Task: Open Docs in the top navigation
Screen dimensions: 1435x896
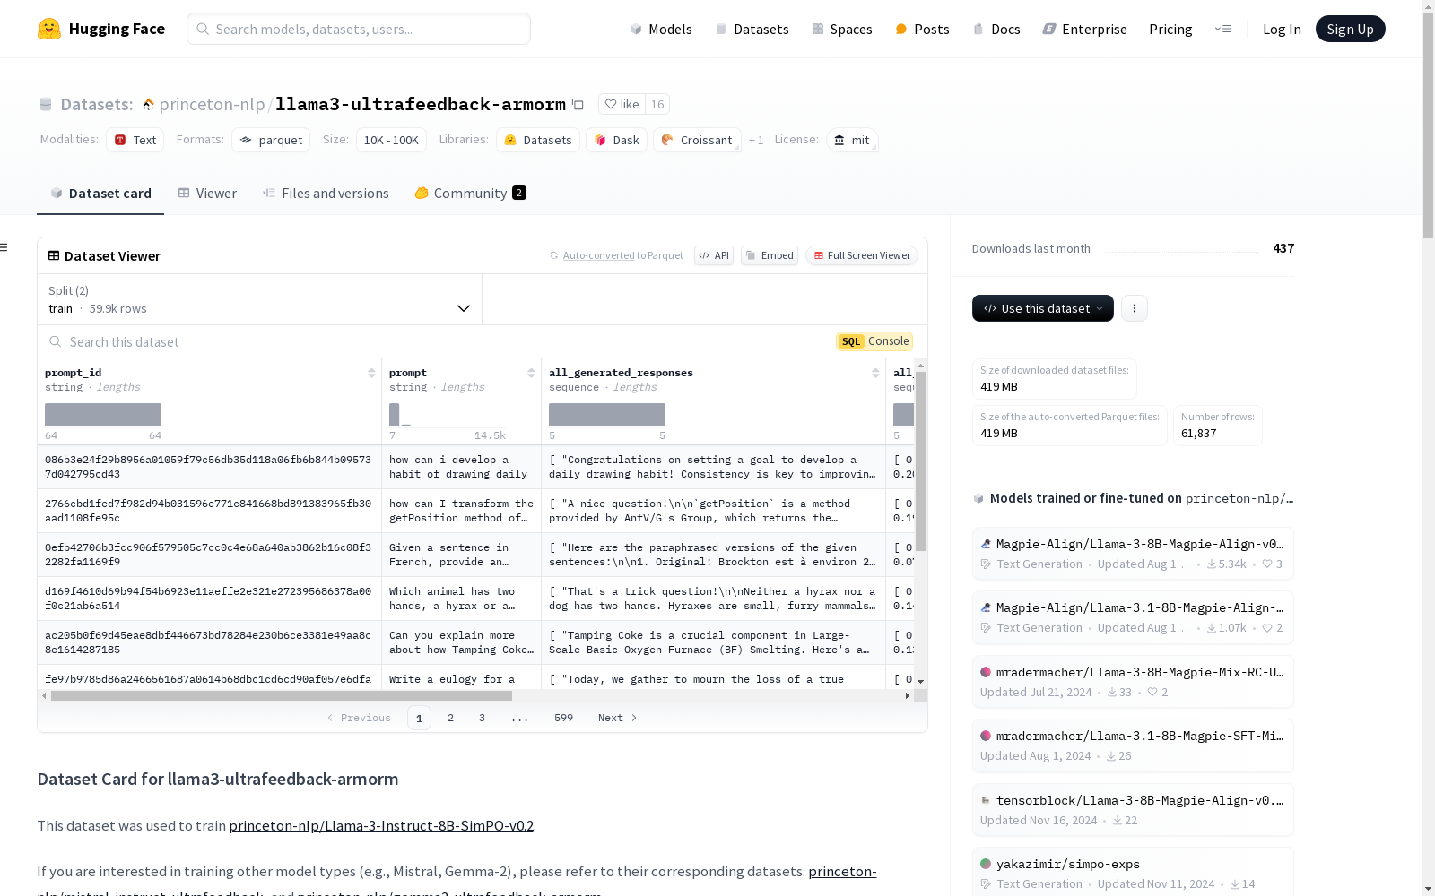Action: pos(996,29)
